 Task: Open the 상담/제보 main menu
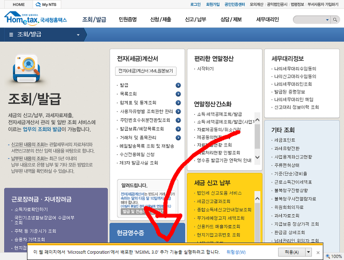pos(231,20)
